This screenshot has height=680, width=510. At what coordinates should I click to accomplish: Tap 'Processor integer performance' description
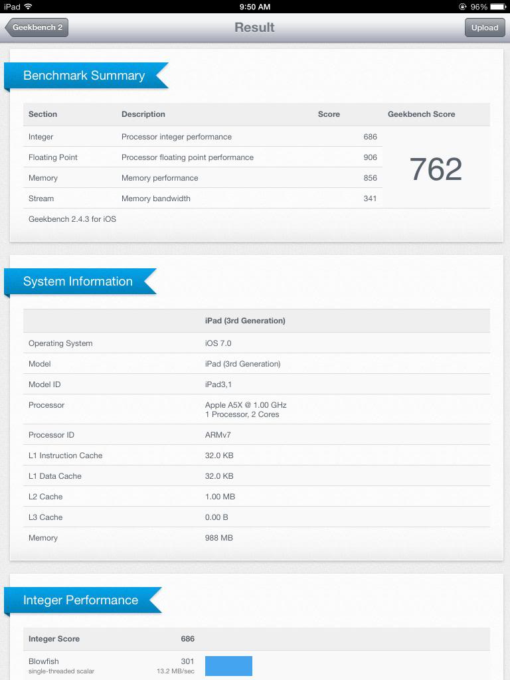tap(177, 137)
